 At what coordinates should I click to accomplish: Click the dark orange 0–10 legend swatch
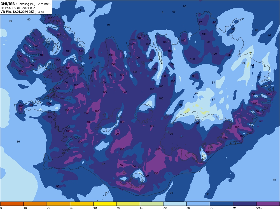point(12,204)
